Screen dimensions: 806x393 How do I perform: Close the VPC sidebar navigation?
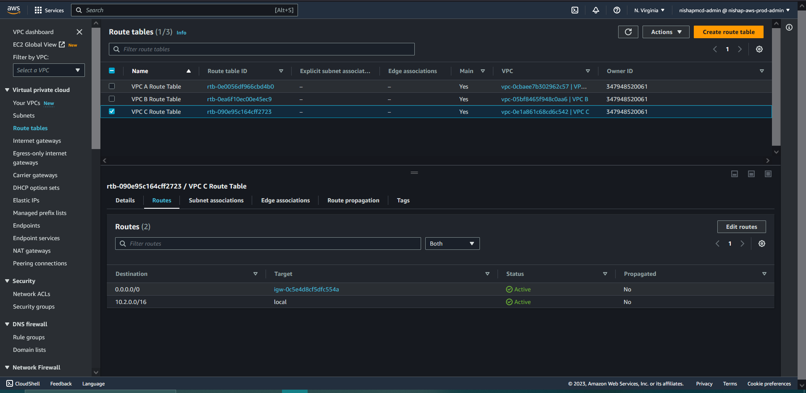[x=79, y=32]
